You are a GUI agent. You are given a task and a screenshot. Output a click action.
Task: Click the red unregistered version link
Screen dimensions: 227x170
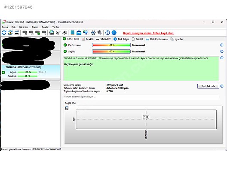[x=149, y=33]
